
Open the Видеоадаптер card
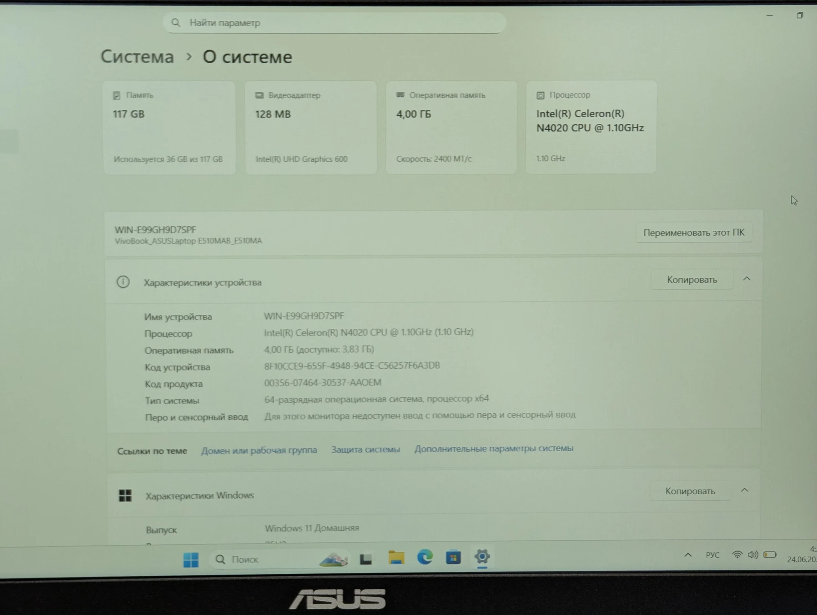311,128
